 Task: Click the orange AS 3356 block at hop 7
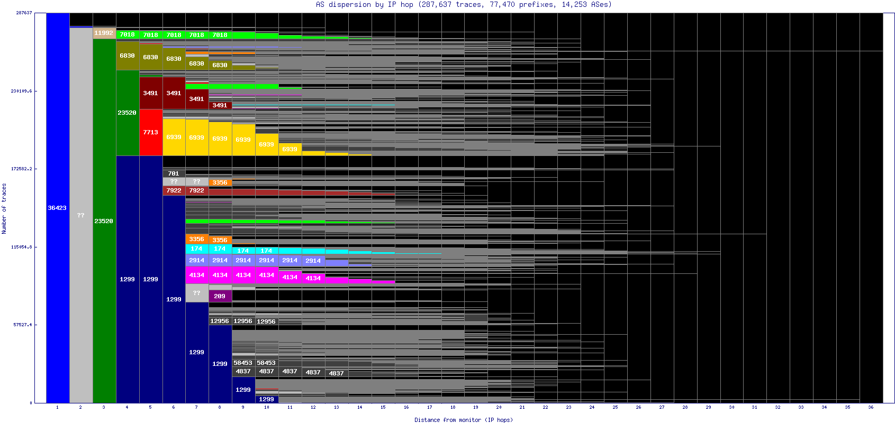[x=197, y=239]
